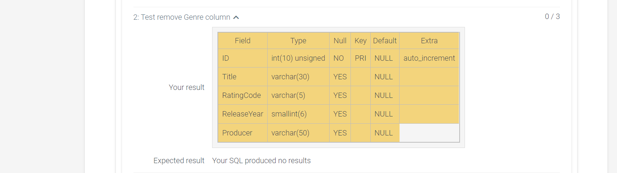
Task: Select the 'RatingCode' field cell
Action: point(243,95)
